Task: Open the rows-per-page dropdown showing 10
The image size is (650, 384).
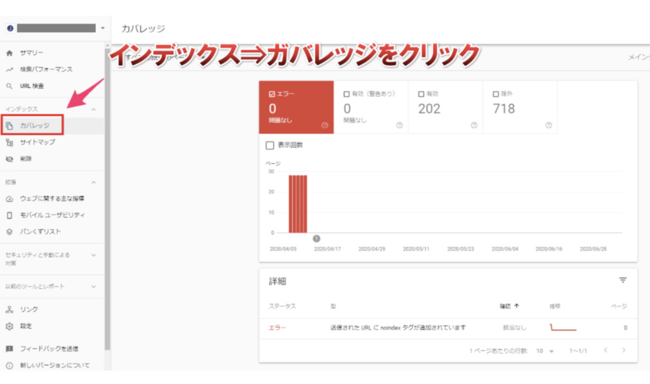Action: [x=545, y=351]
